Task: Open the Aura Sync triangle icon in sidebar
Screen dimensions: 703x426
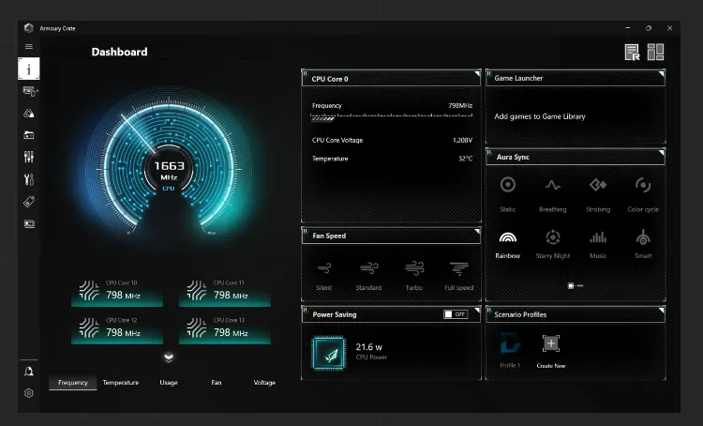Action: [29, 114]
